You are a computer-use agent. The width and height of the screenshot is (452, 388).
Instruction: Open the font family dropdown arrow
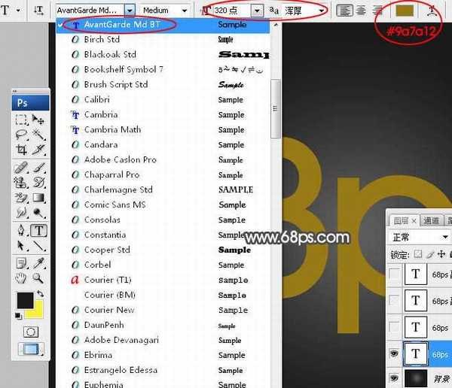[130, 11]
